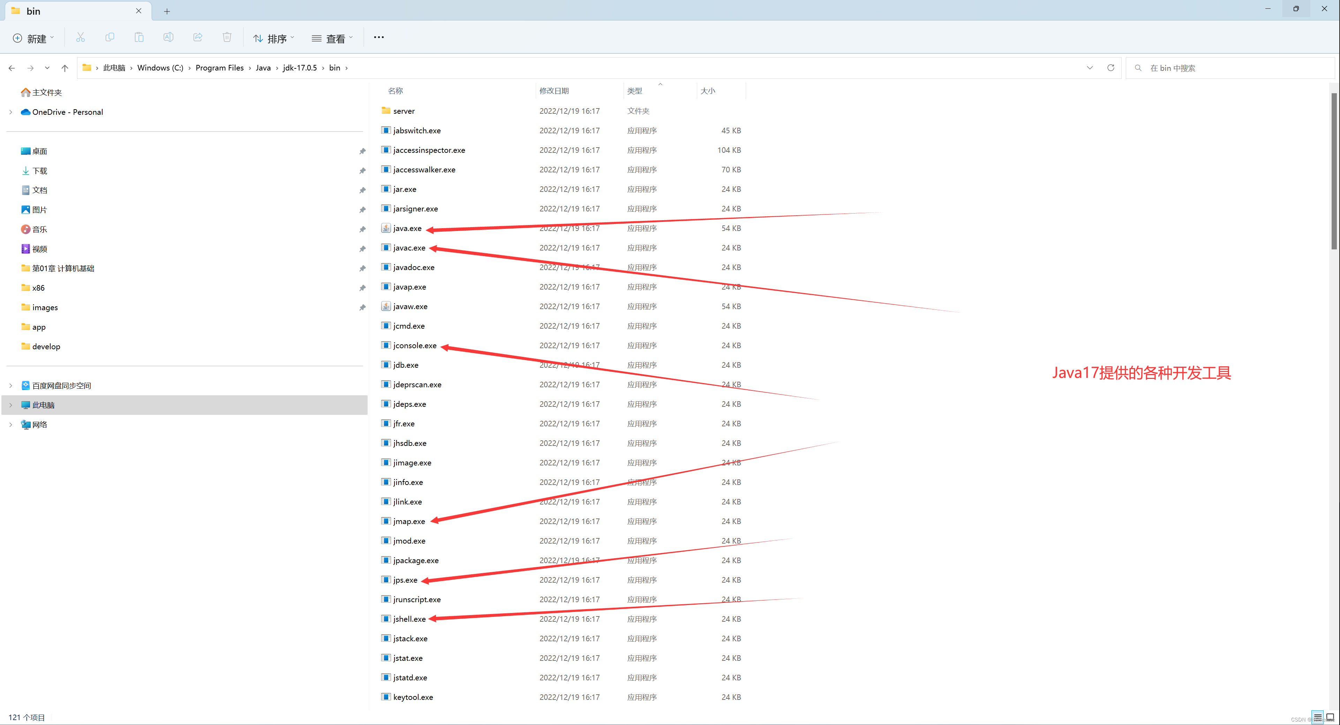The width and height of the screenshot is (1340, 725).
Task: Expand OneDrive - Personal tree node
Action: 11,112
